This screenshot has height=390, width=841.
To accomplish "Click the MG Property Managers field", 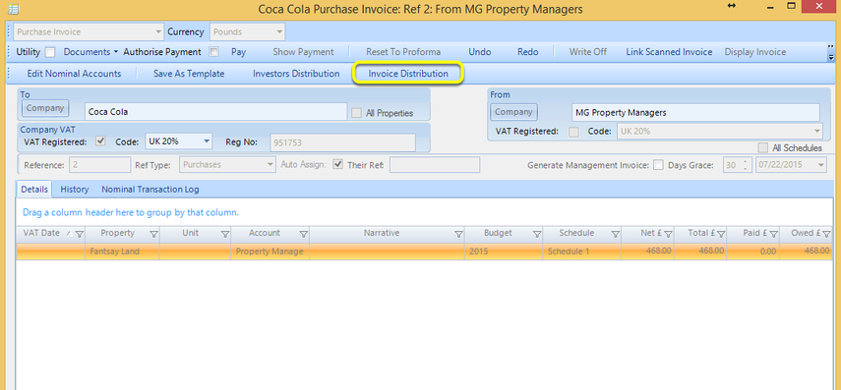I will [x=695, y=113].
